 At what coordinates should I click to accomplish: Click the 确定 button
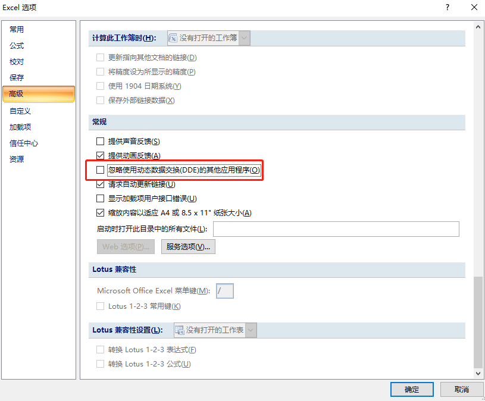(412, 389)
